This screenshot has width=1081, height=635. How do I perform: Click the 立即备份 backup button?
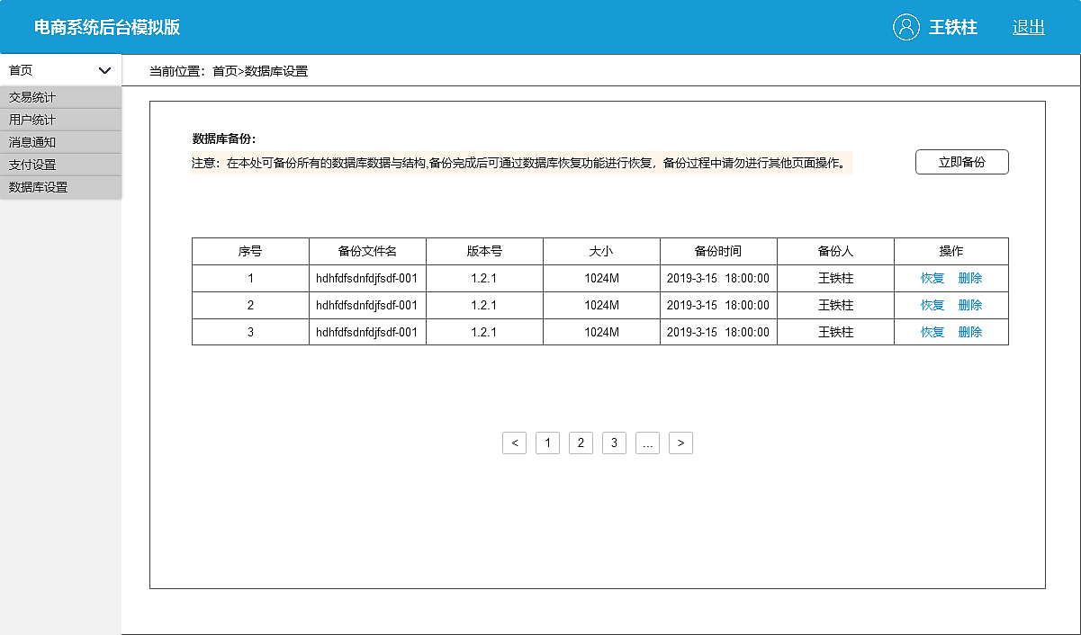pos(961,161)
